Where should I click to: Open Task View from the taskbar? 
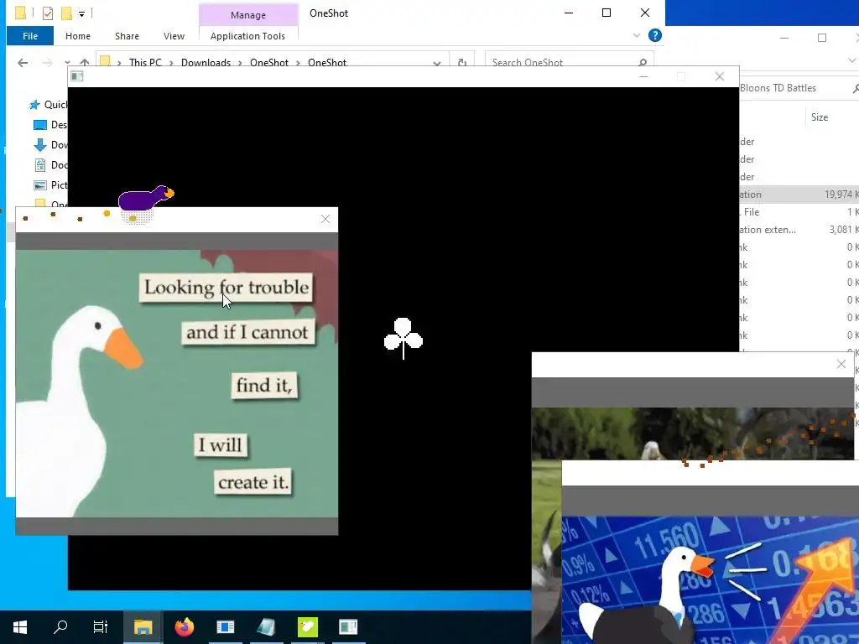101,626
